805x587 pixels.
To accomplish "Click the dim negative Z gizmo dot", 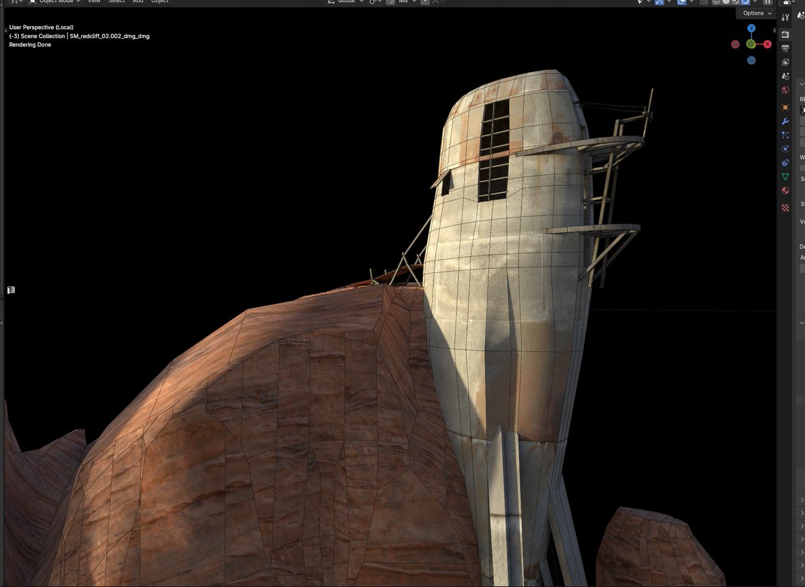I will [751, 60].
